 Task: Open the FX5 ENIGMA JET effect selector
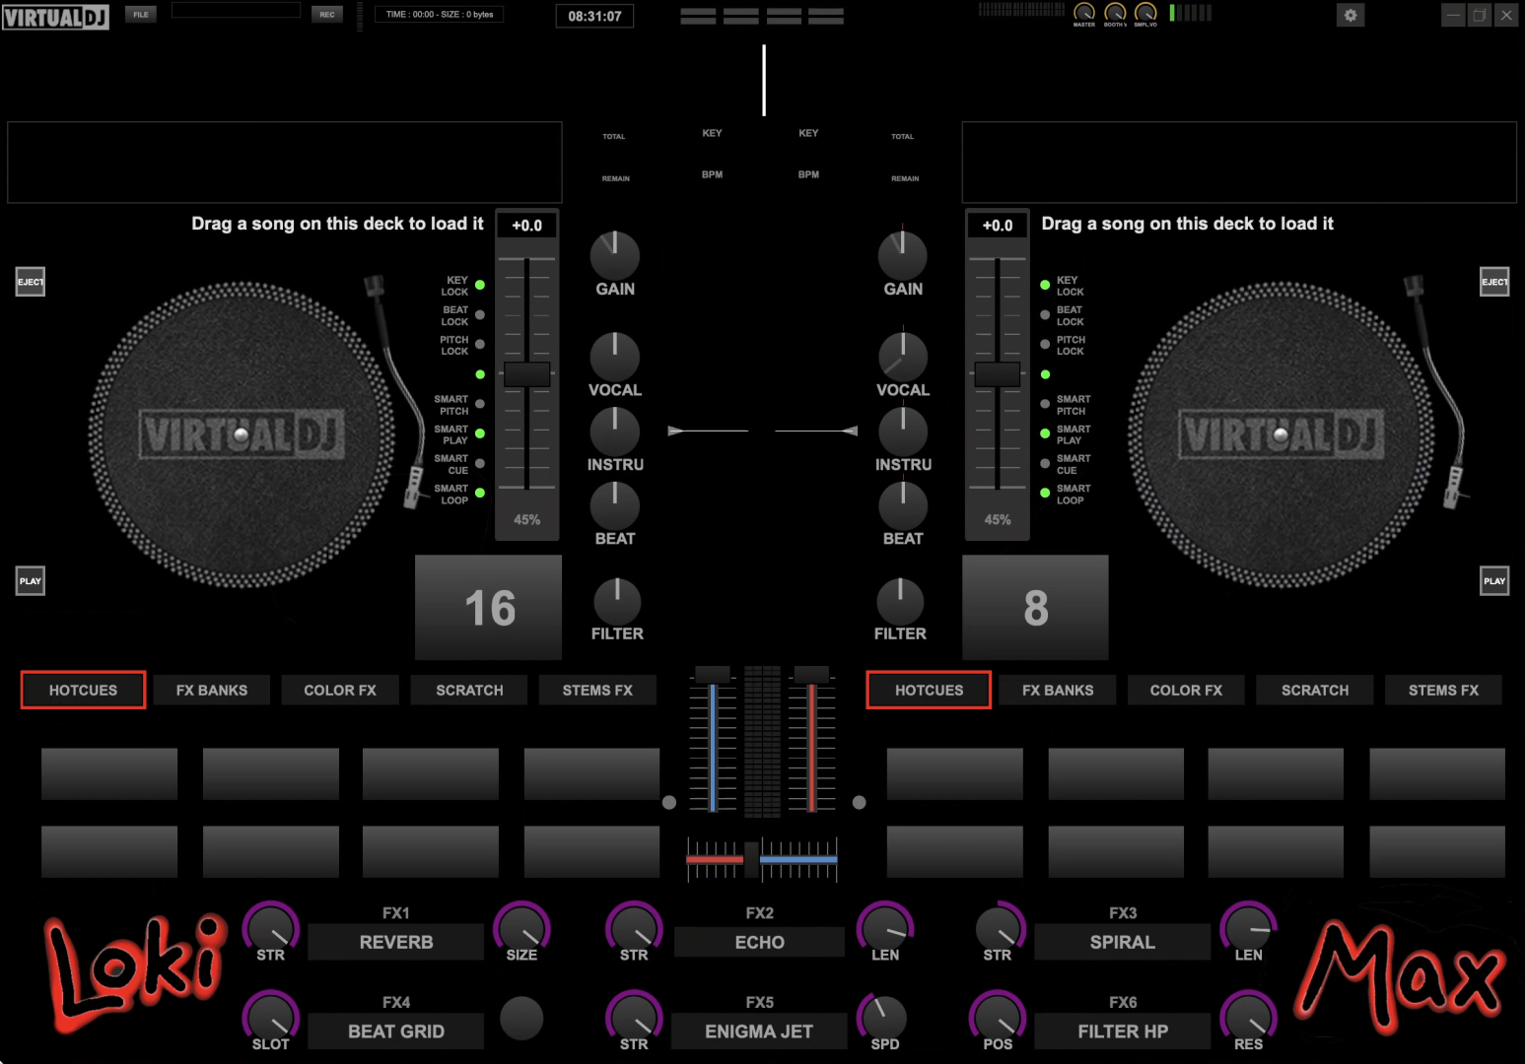(x=759, y=1031)
